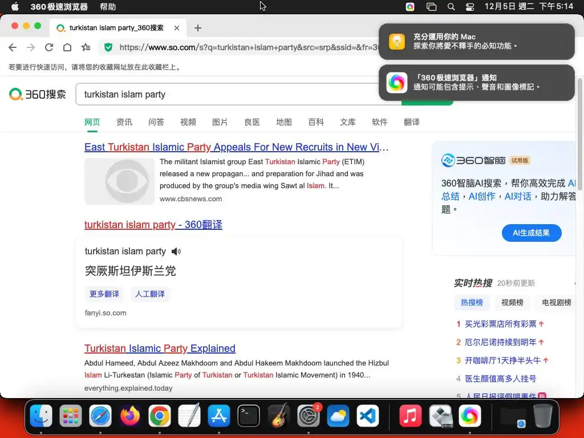Viewport: 584px width, 438px height.
Task: Click the green security shield in address bar
Action: tap(108, 47)
